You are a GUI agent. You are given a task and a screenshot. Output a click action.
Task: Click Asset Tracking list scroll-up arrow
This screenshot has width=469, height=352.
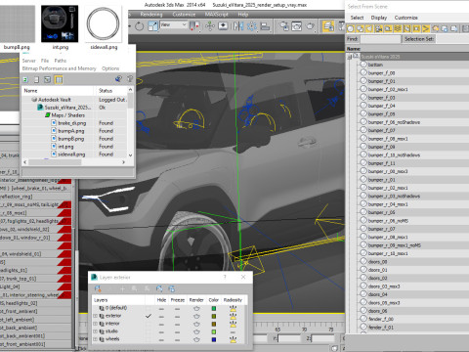pyautogui.click(x=131, y=89)
